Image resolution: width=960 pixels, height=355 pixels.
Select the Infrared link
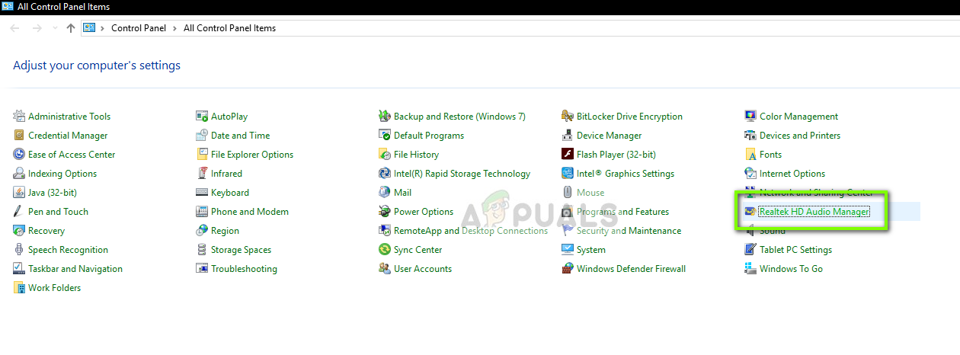pyautogui.click(x=226, y=173)
